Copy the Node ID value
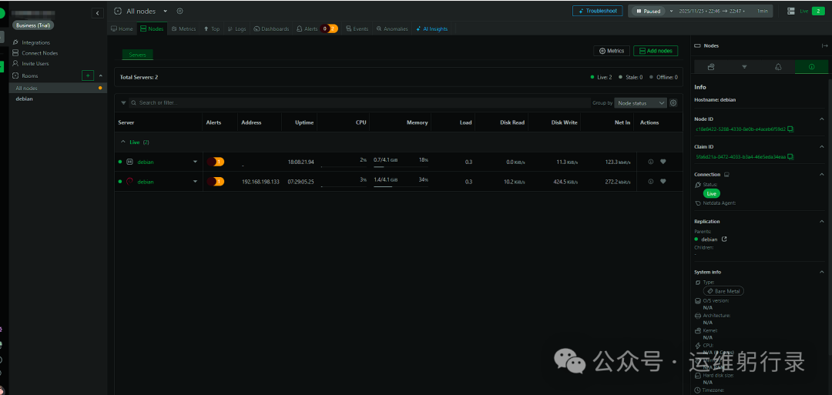 pos(790,129)
